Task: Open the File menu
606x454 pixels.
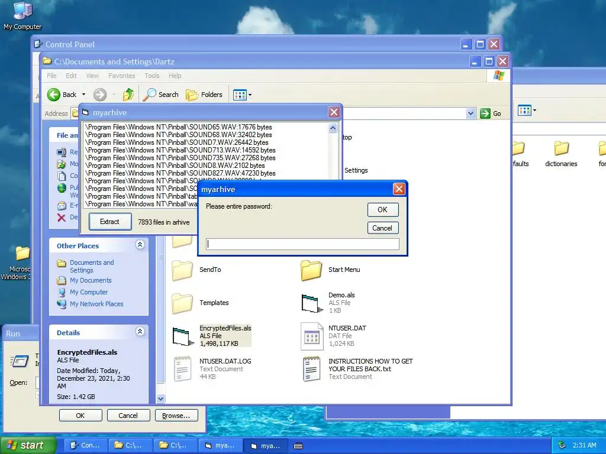Action: pyautogui.click(x=51, y=76)
